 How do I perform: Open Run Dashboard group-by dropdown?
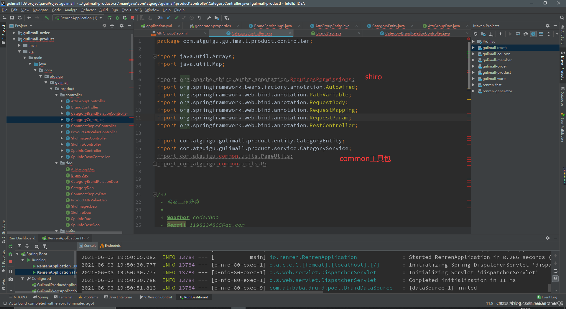point(37,246)
